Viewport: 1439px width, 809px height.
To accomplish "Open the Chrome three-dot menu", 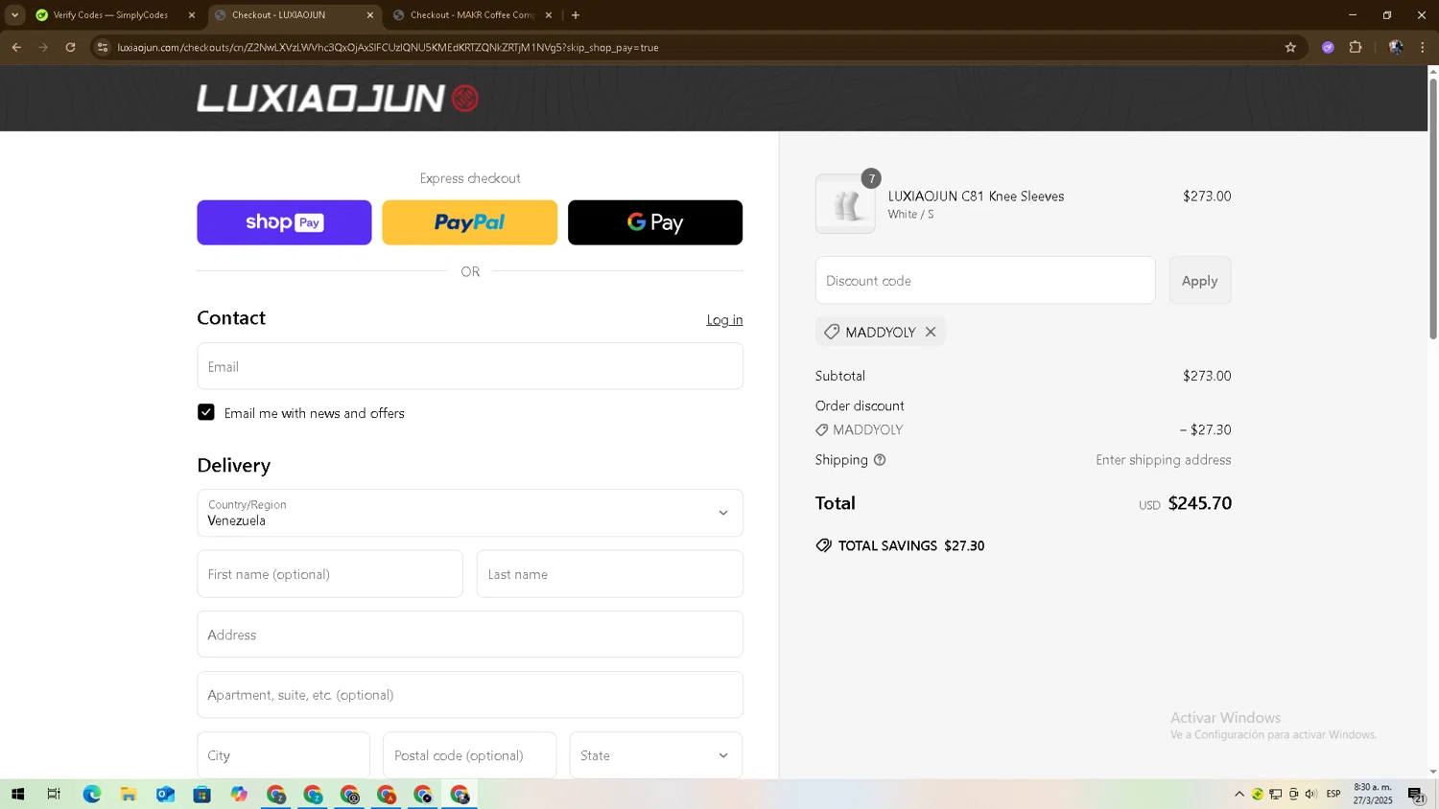I will tap(1423, 47).
